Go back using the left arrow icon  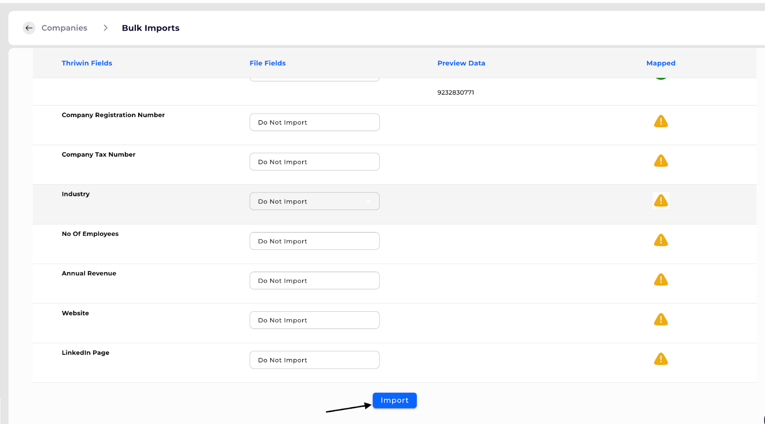coord(29,28)
